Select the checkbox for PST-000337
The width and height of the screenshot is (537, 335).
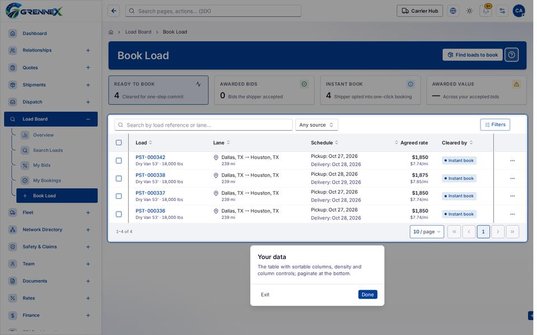pos(119,196)
